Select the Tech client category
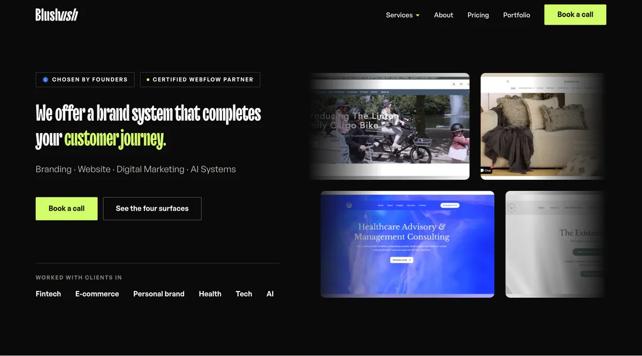This screenshot has height=356, width=642. coord(243,294)
